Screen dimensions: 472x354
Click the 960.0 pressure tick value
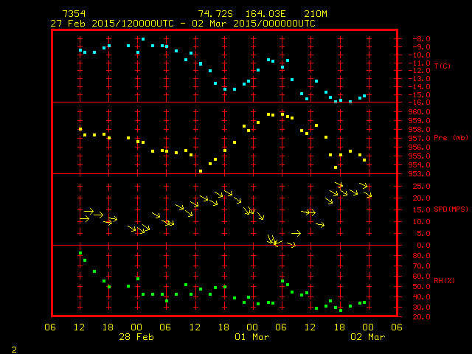tap(415, 112)
